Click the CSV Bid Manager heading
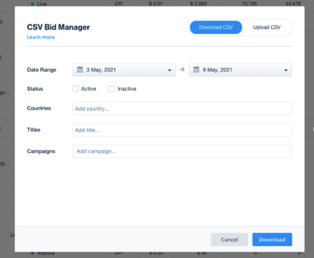 click(58, 27)
